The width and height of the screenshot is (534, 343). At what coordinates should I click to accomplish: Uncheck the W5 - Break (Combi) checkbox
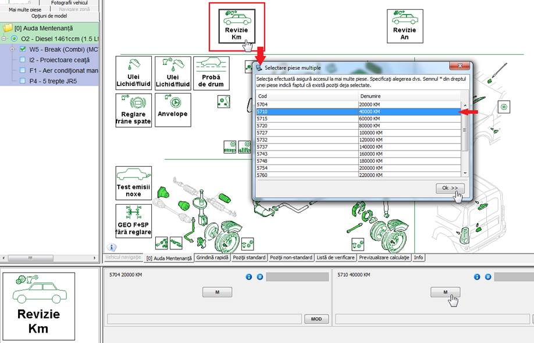coord(23,49)
